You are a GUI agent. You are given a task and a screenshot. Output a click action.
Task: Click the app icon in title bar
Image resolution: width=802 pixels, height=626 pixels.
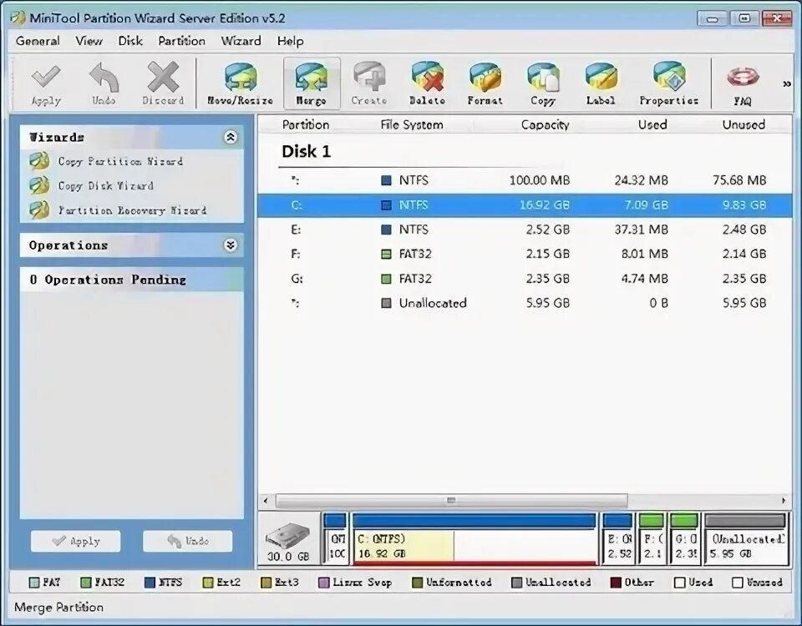(18, 18)
